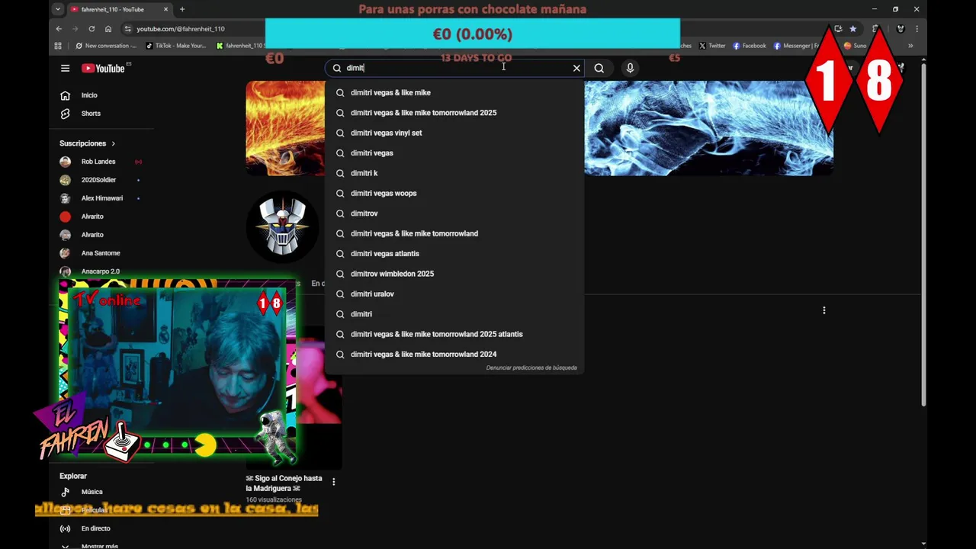
Task: Expand the Suscripciones section chevron
Action: coord(113,143)
